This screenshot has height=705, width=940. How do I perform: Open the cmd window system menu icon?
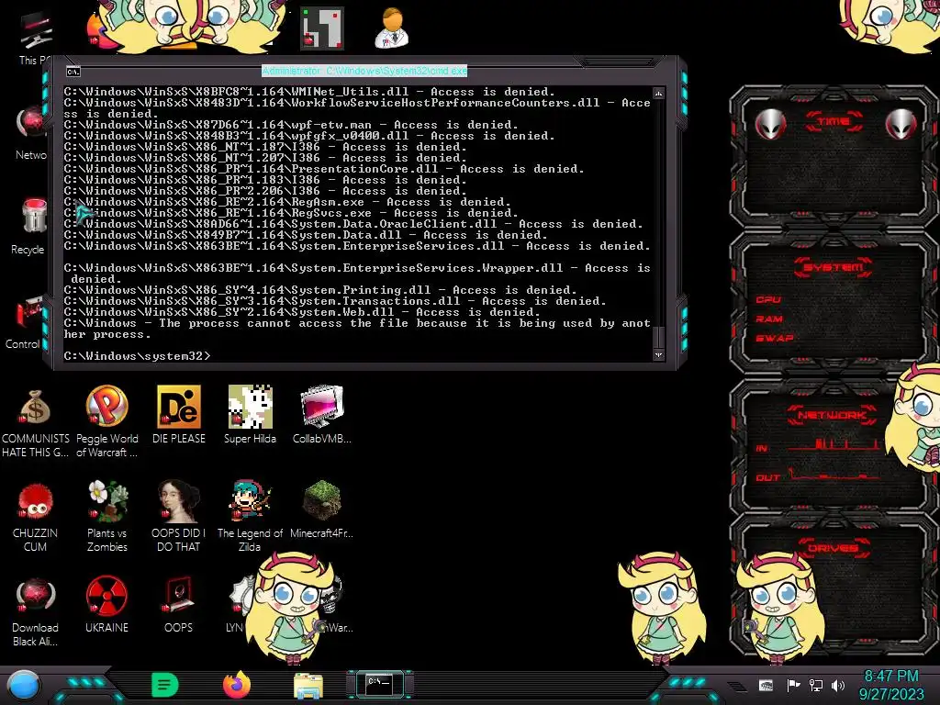coord(73,72)
